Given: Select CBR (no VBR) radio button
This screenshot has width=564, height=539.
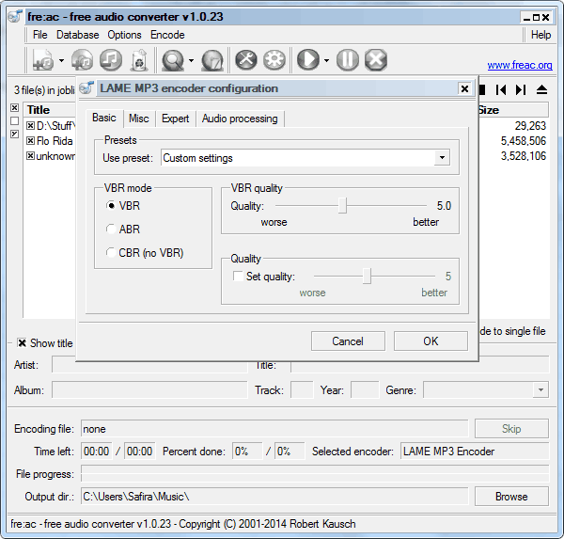Looking at the screenshot, I should 111,252.
